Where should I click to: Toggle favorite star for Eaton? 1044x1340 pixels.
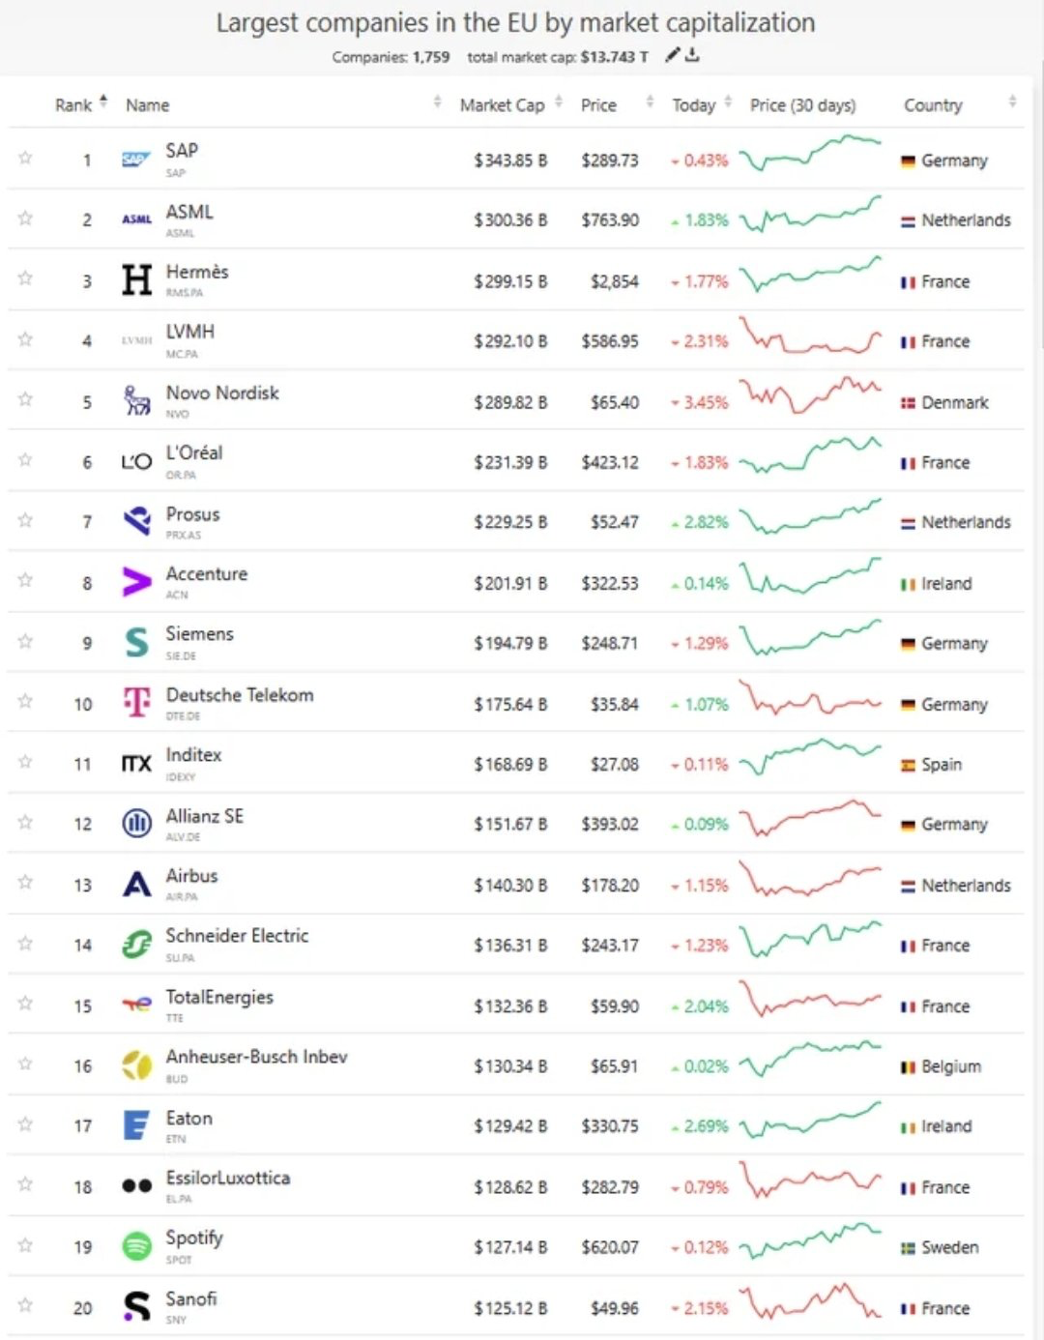point(25,1123)
